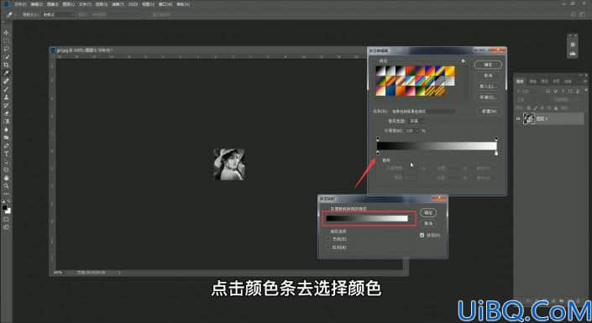Image resolution: width=592 pixels, height=323 pixels.
Task: Open the Edit menu
Action: click(x=36, y=4)
